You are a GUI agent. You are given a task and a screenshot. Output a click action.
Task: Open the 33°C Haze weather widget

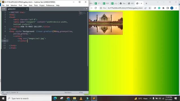141,98
